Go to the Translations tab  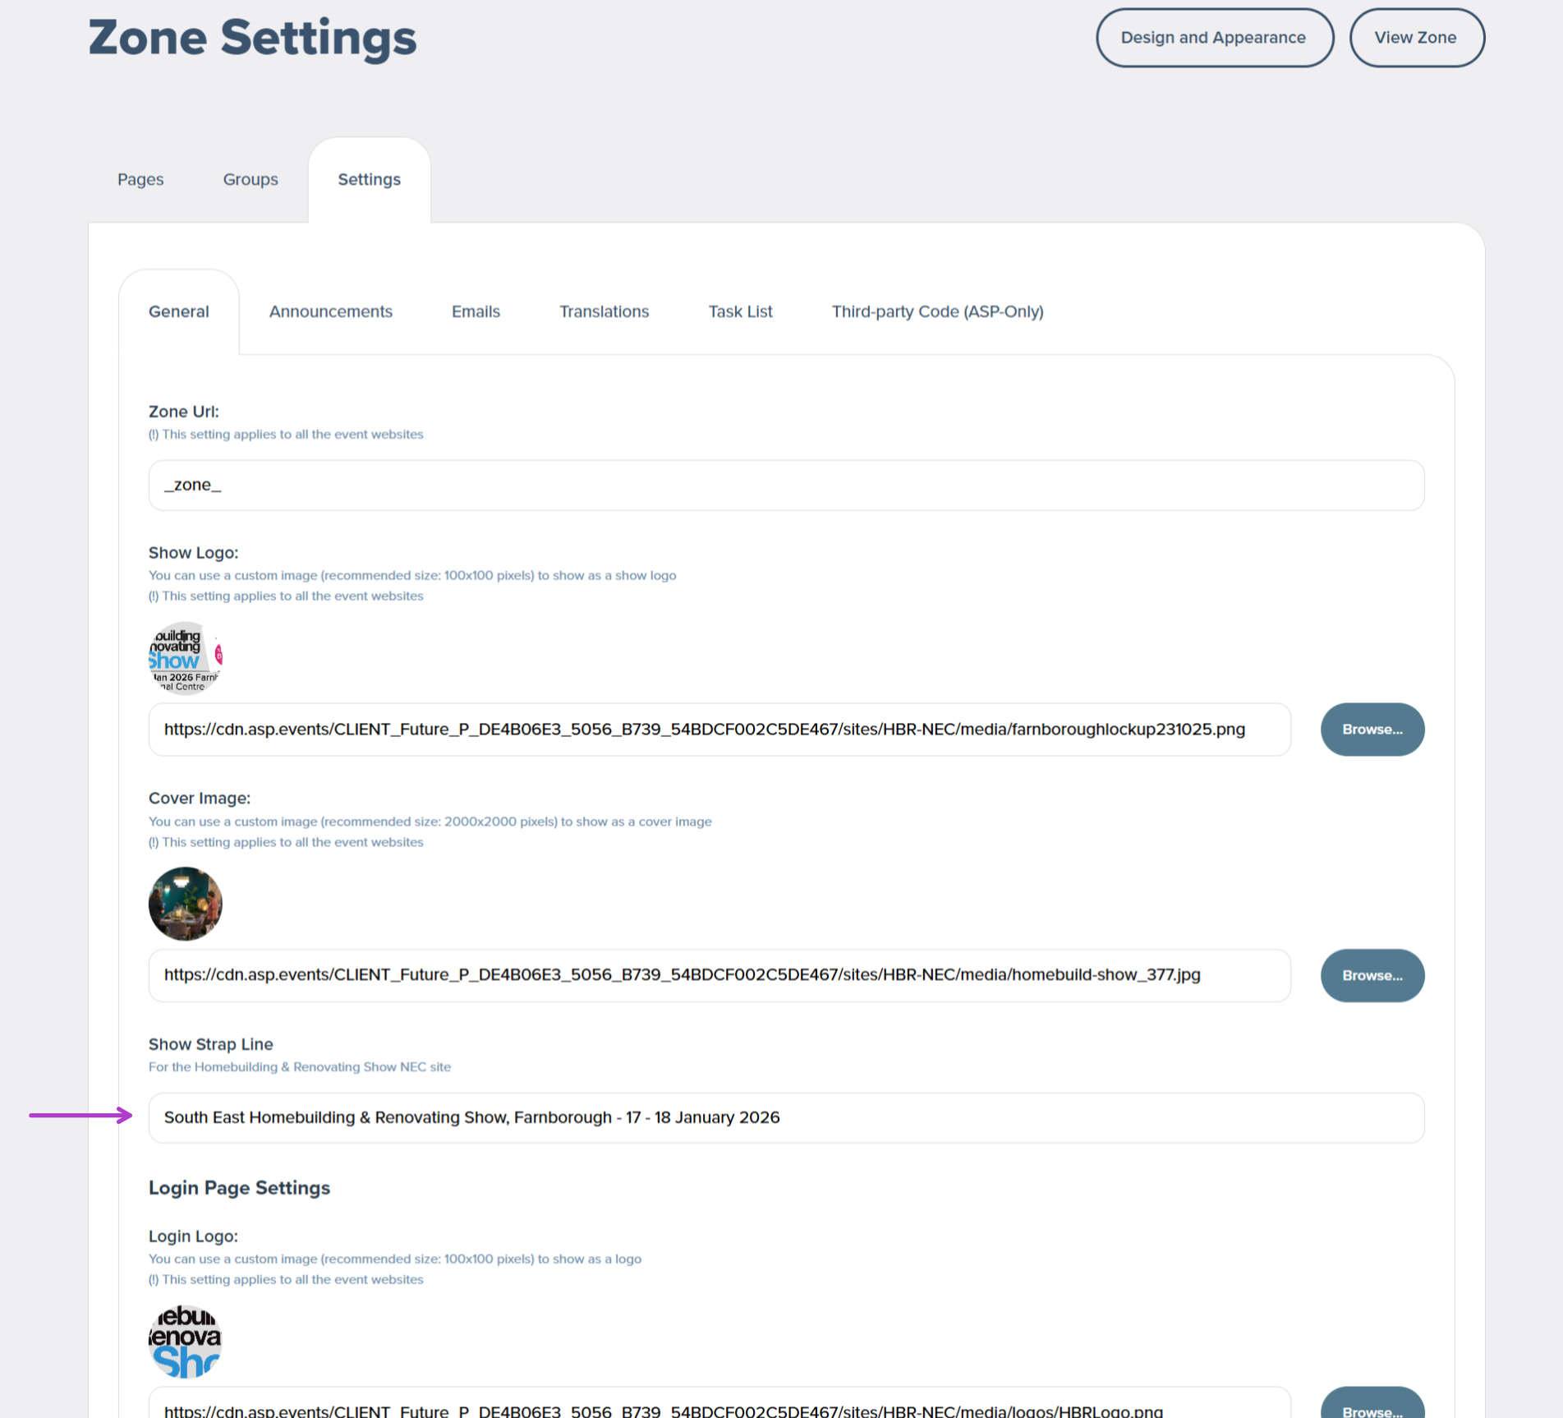[604, 311]
